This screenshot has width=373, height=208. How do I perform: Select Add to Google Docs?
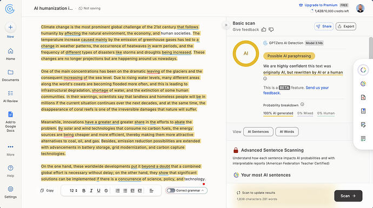pos(10,122)
